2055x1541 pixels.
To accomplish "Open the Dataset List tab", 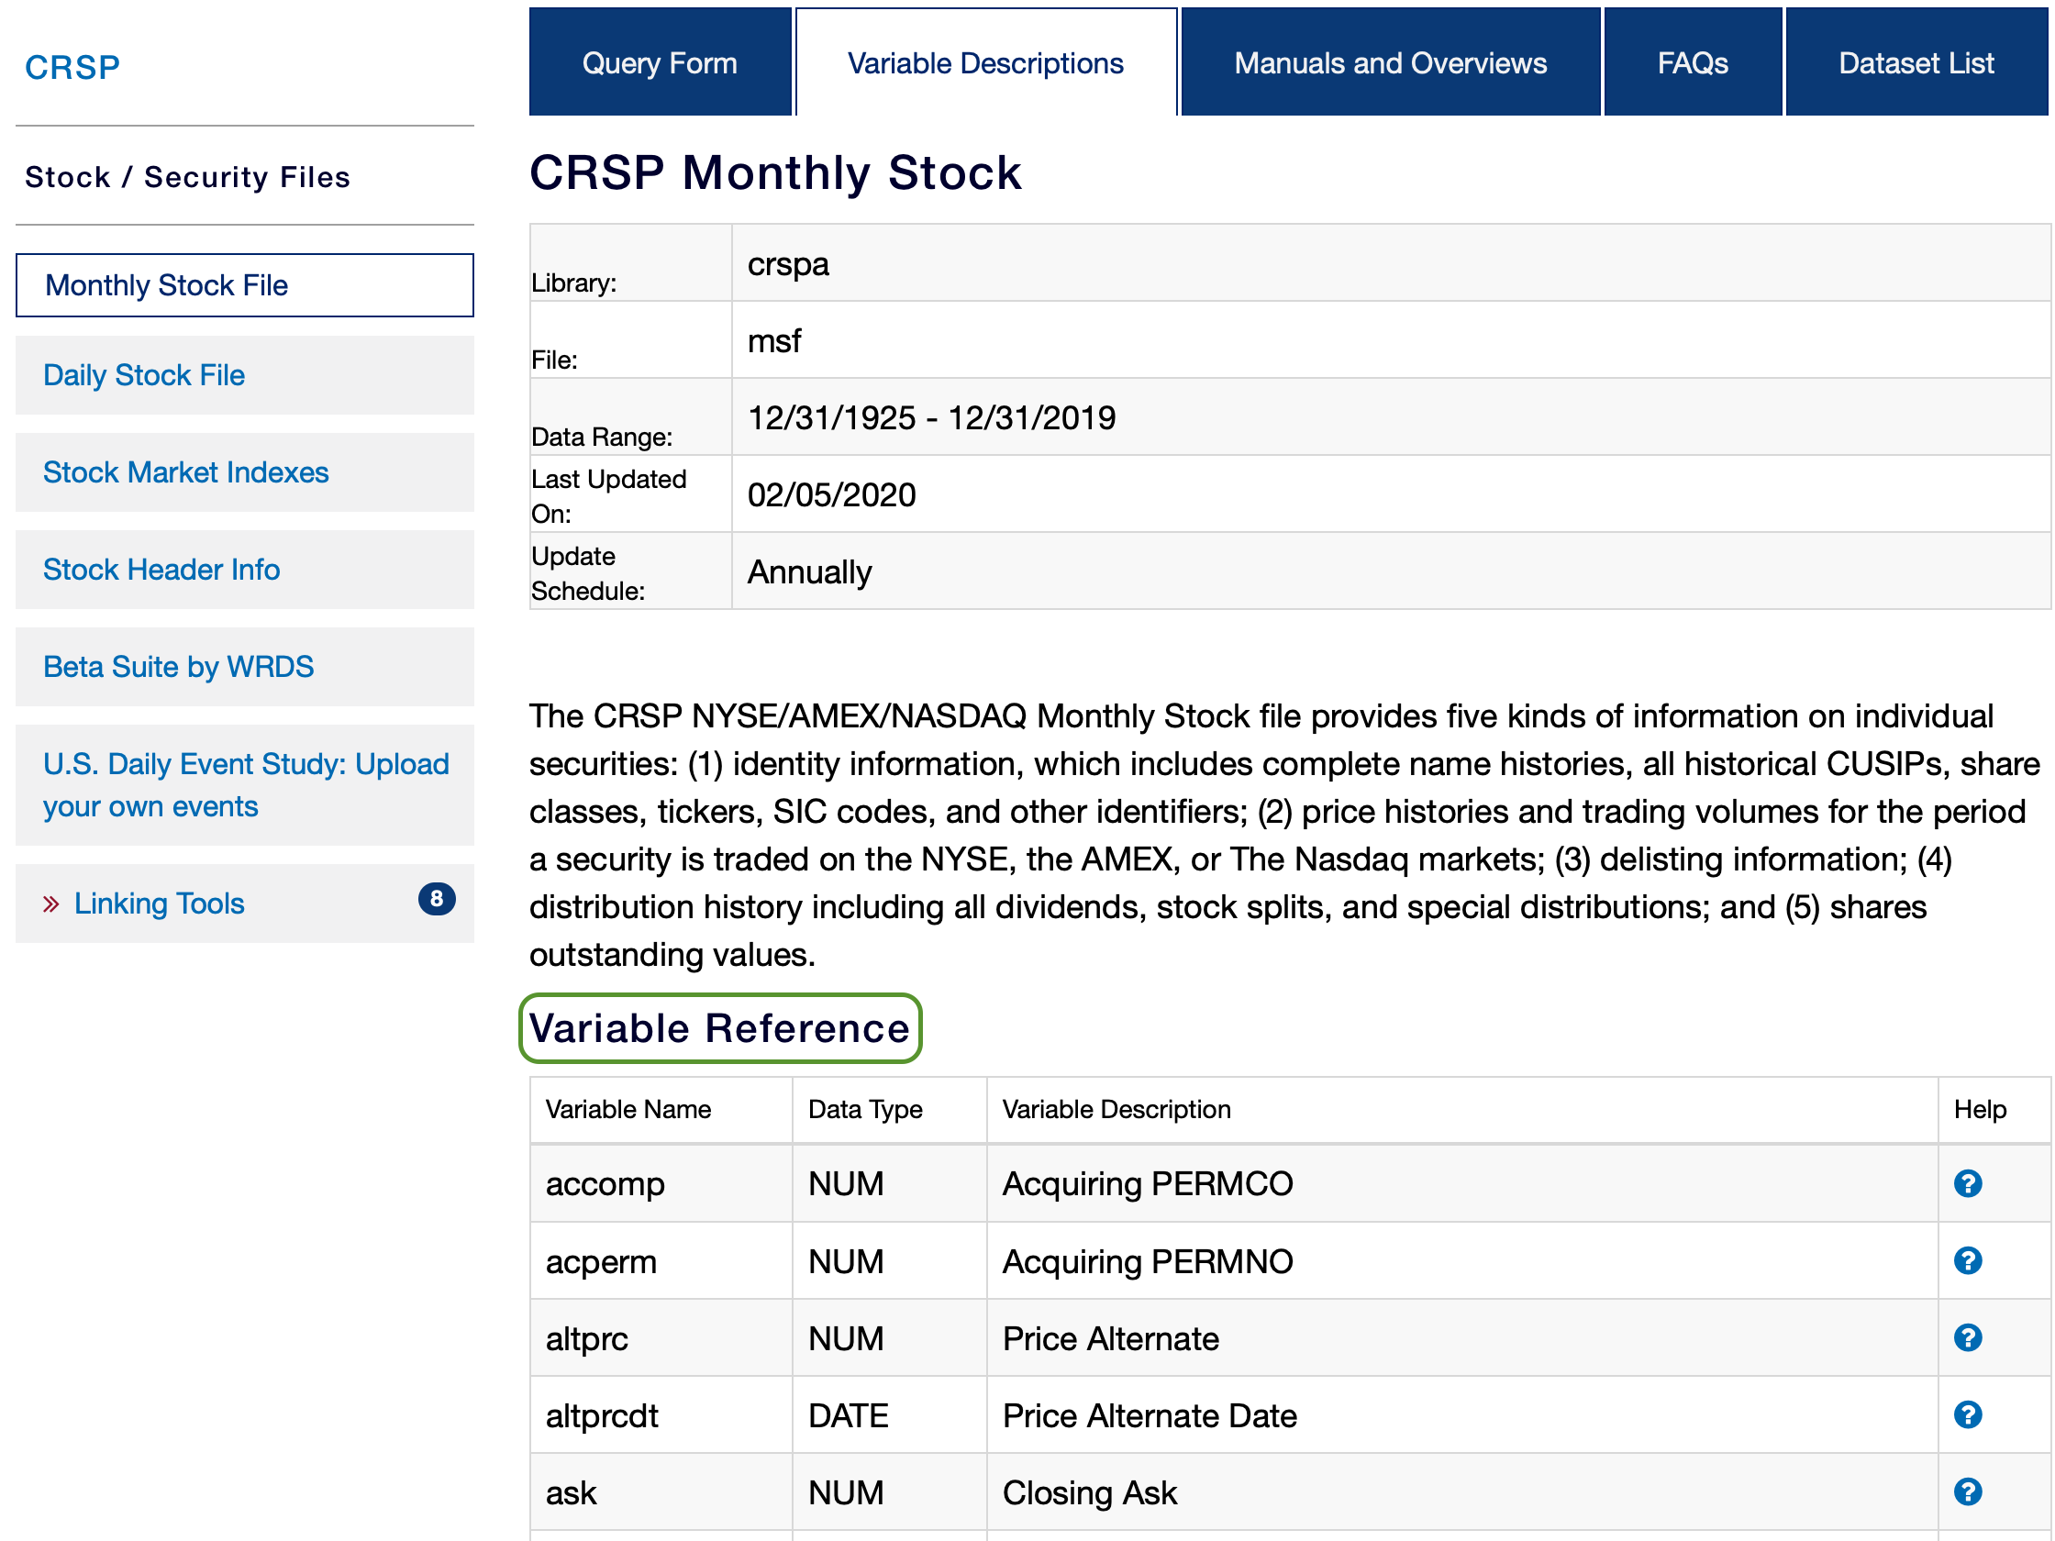I will [1916, 62].
